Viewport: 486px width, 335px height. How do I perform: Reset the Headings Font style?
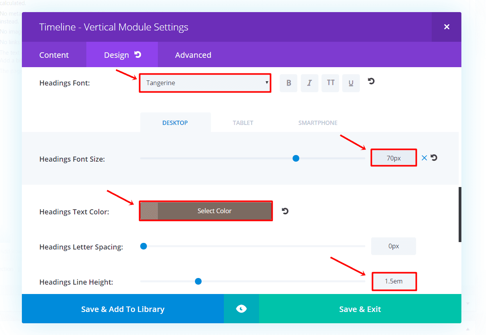tap(371, 81)
